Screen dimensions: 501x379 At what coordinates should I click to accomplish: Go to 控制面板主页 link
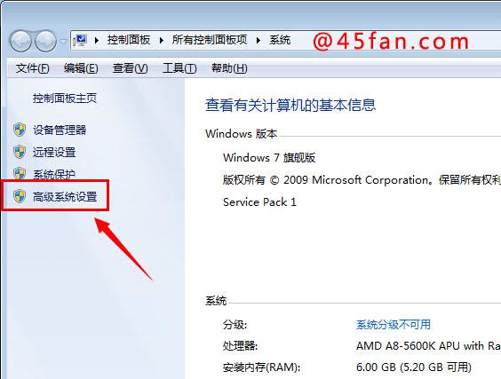pyautogui.click(x=65, y=98)
